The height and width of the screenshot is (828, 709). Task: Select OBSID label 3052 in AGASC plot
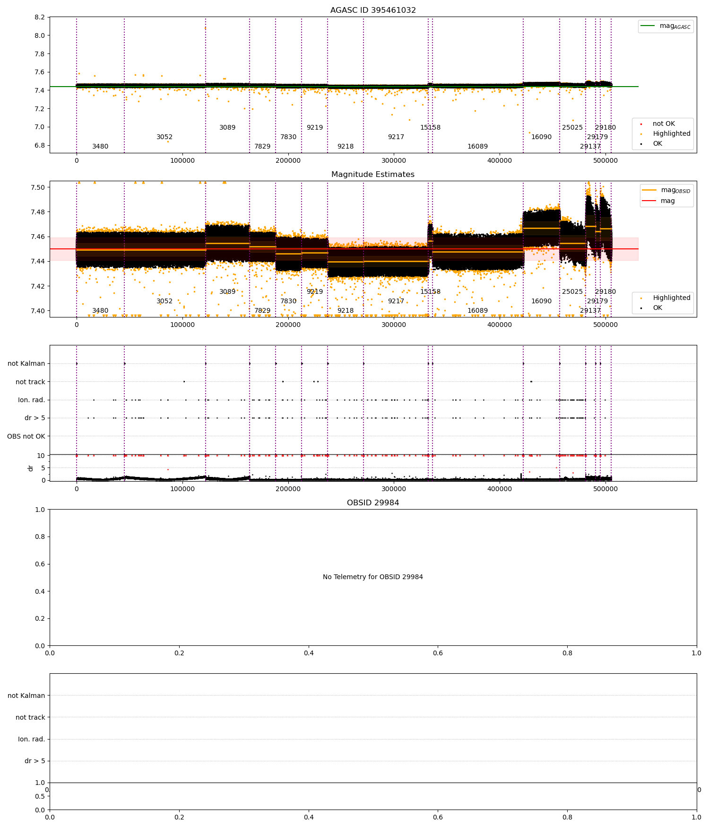pyautogui.click(x=164, y=137)
